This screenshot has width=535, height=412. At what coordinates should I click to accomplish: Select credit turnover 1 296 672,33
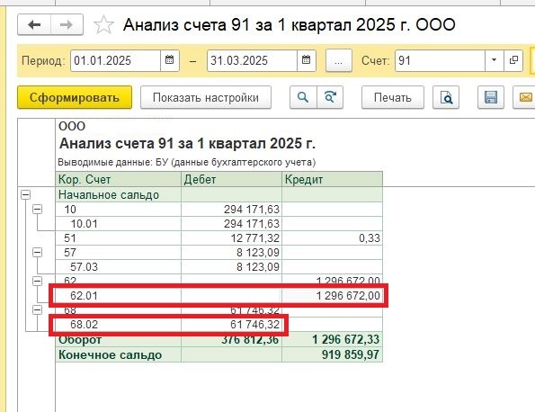tap(345, 340)
